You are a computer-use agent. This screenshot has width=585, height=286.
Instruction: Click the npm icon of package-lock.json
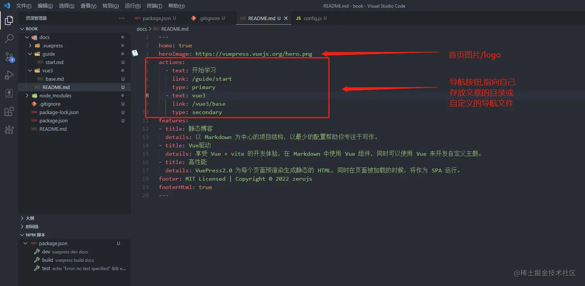pyautogui.click(x=34, y=112)
